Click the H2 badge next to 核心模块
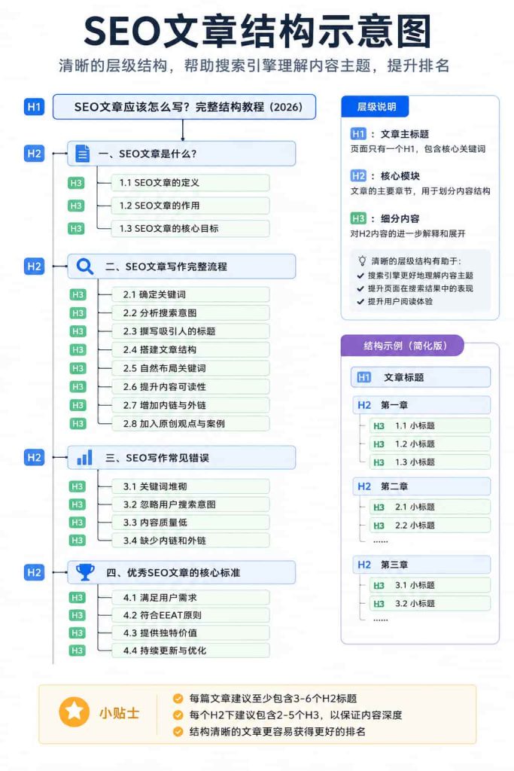The width and height of the screenshot is (514, 771). click(358, 176)
